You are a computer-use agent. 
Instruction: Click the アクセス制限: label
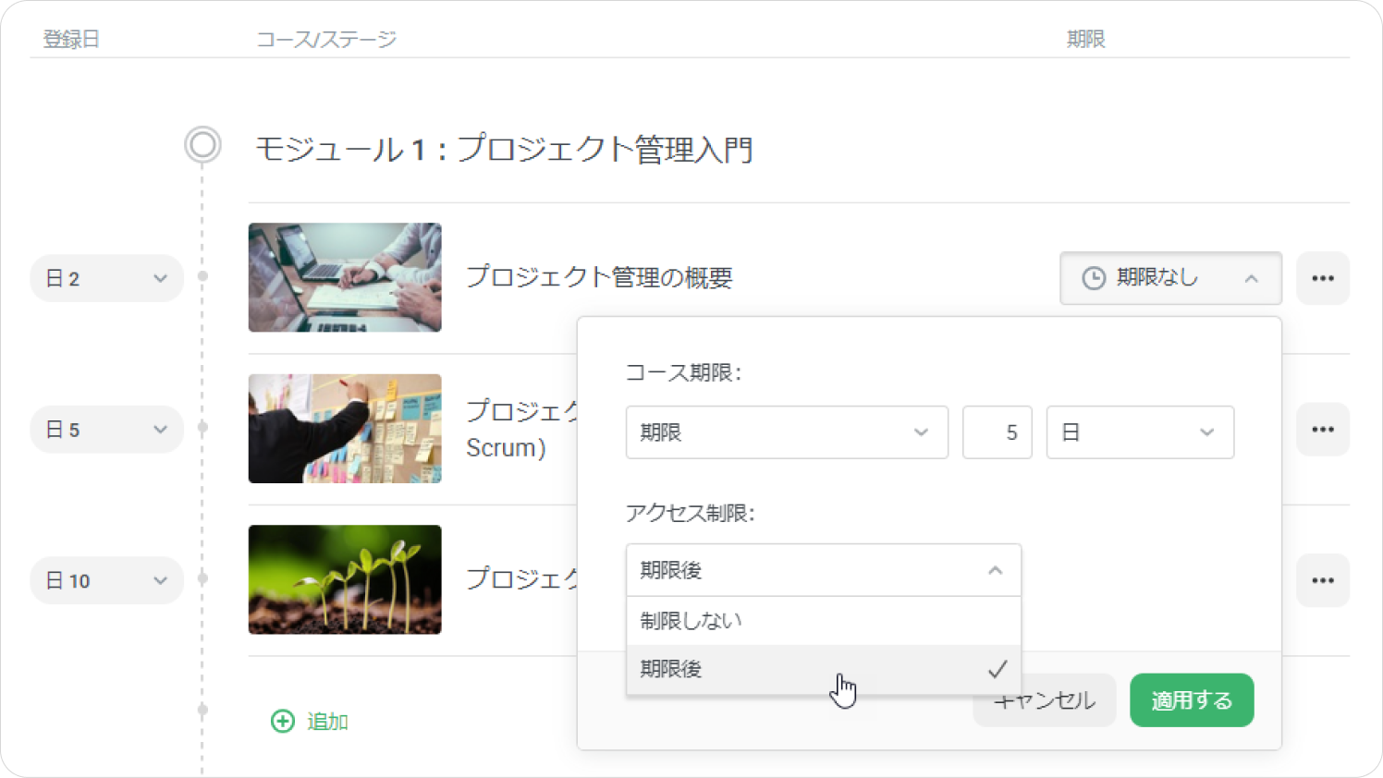tap(690, 513)
